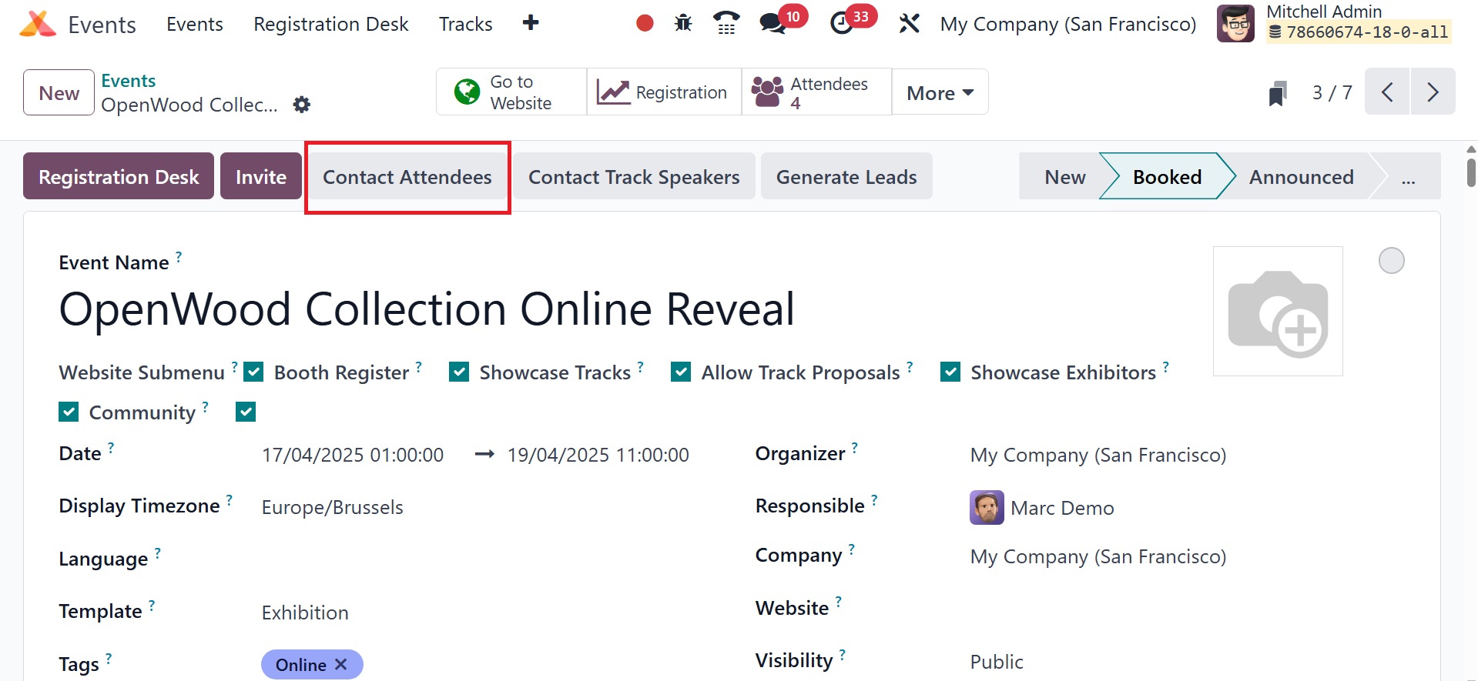This screenshot has height=681, width=1478.
Task: Click the gear actions icon beside event title
Action: coord(302,105)
